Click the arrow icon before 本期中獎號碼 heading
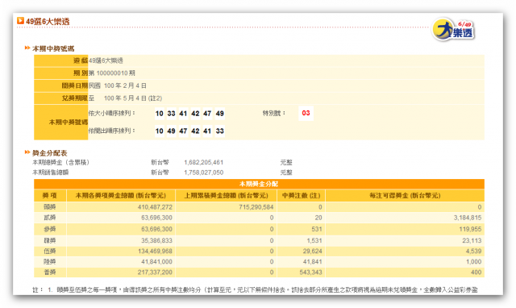The height and width of the screenshot is (308, 516). pos(27,48)
